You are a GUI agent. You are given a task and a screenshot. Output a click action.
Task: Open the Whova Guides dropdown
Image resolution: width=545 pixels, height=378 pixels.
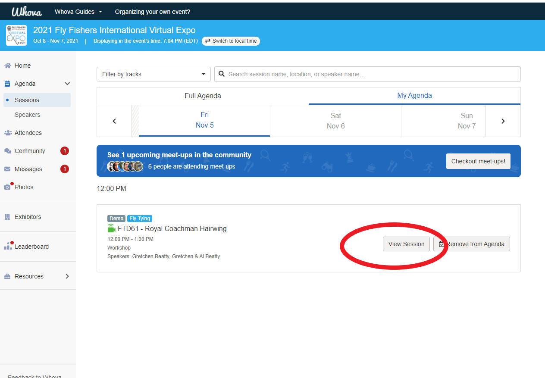[x=78, y=12]
